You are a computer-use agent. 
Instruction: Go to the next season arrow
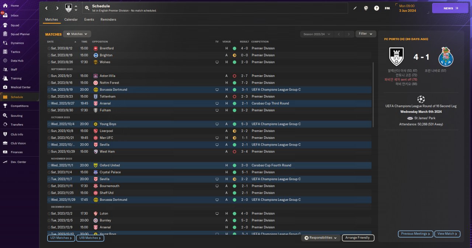point(349,34)
